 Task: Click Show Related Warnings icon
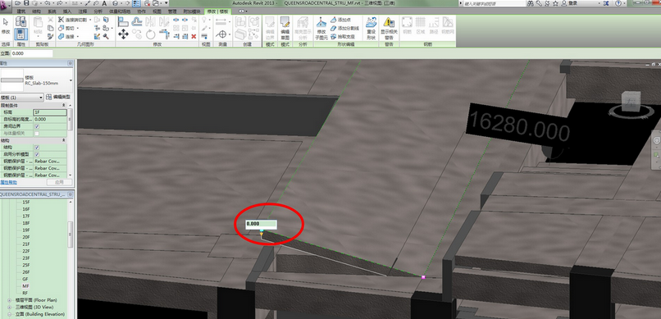point(389,28)
